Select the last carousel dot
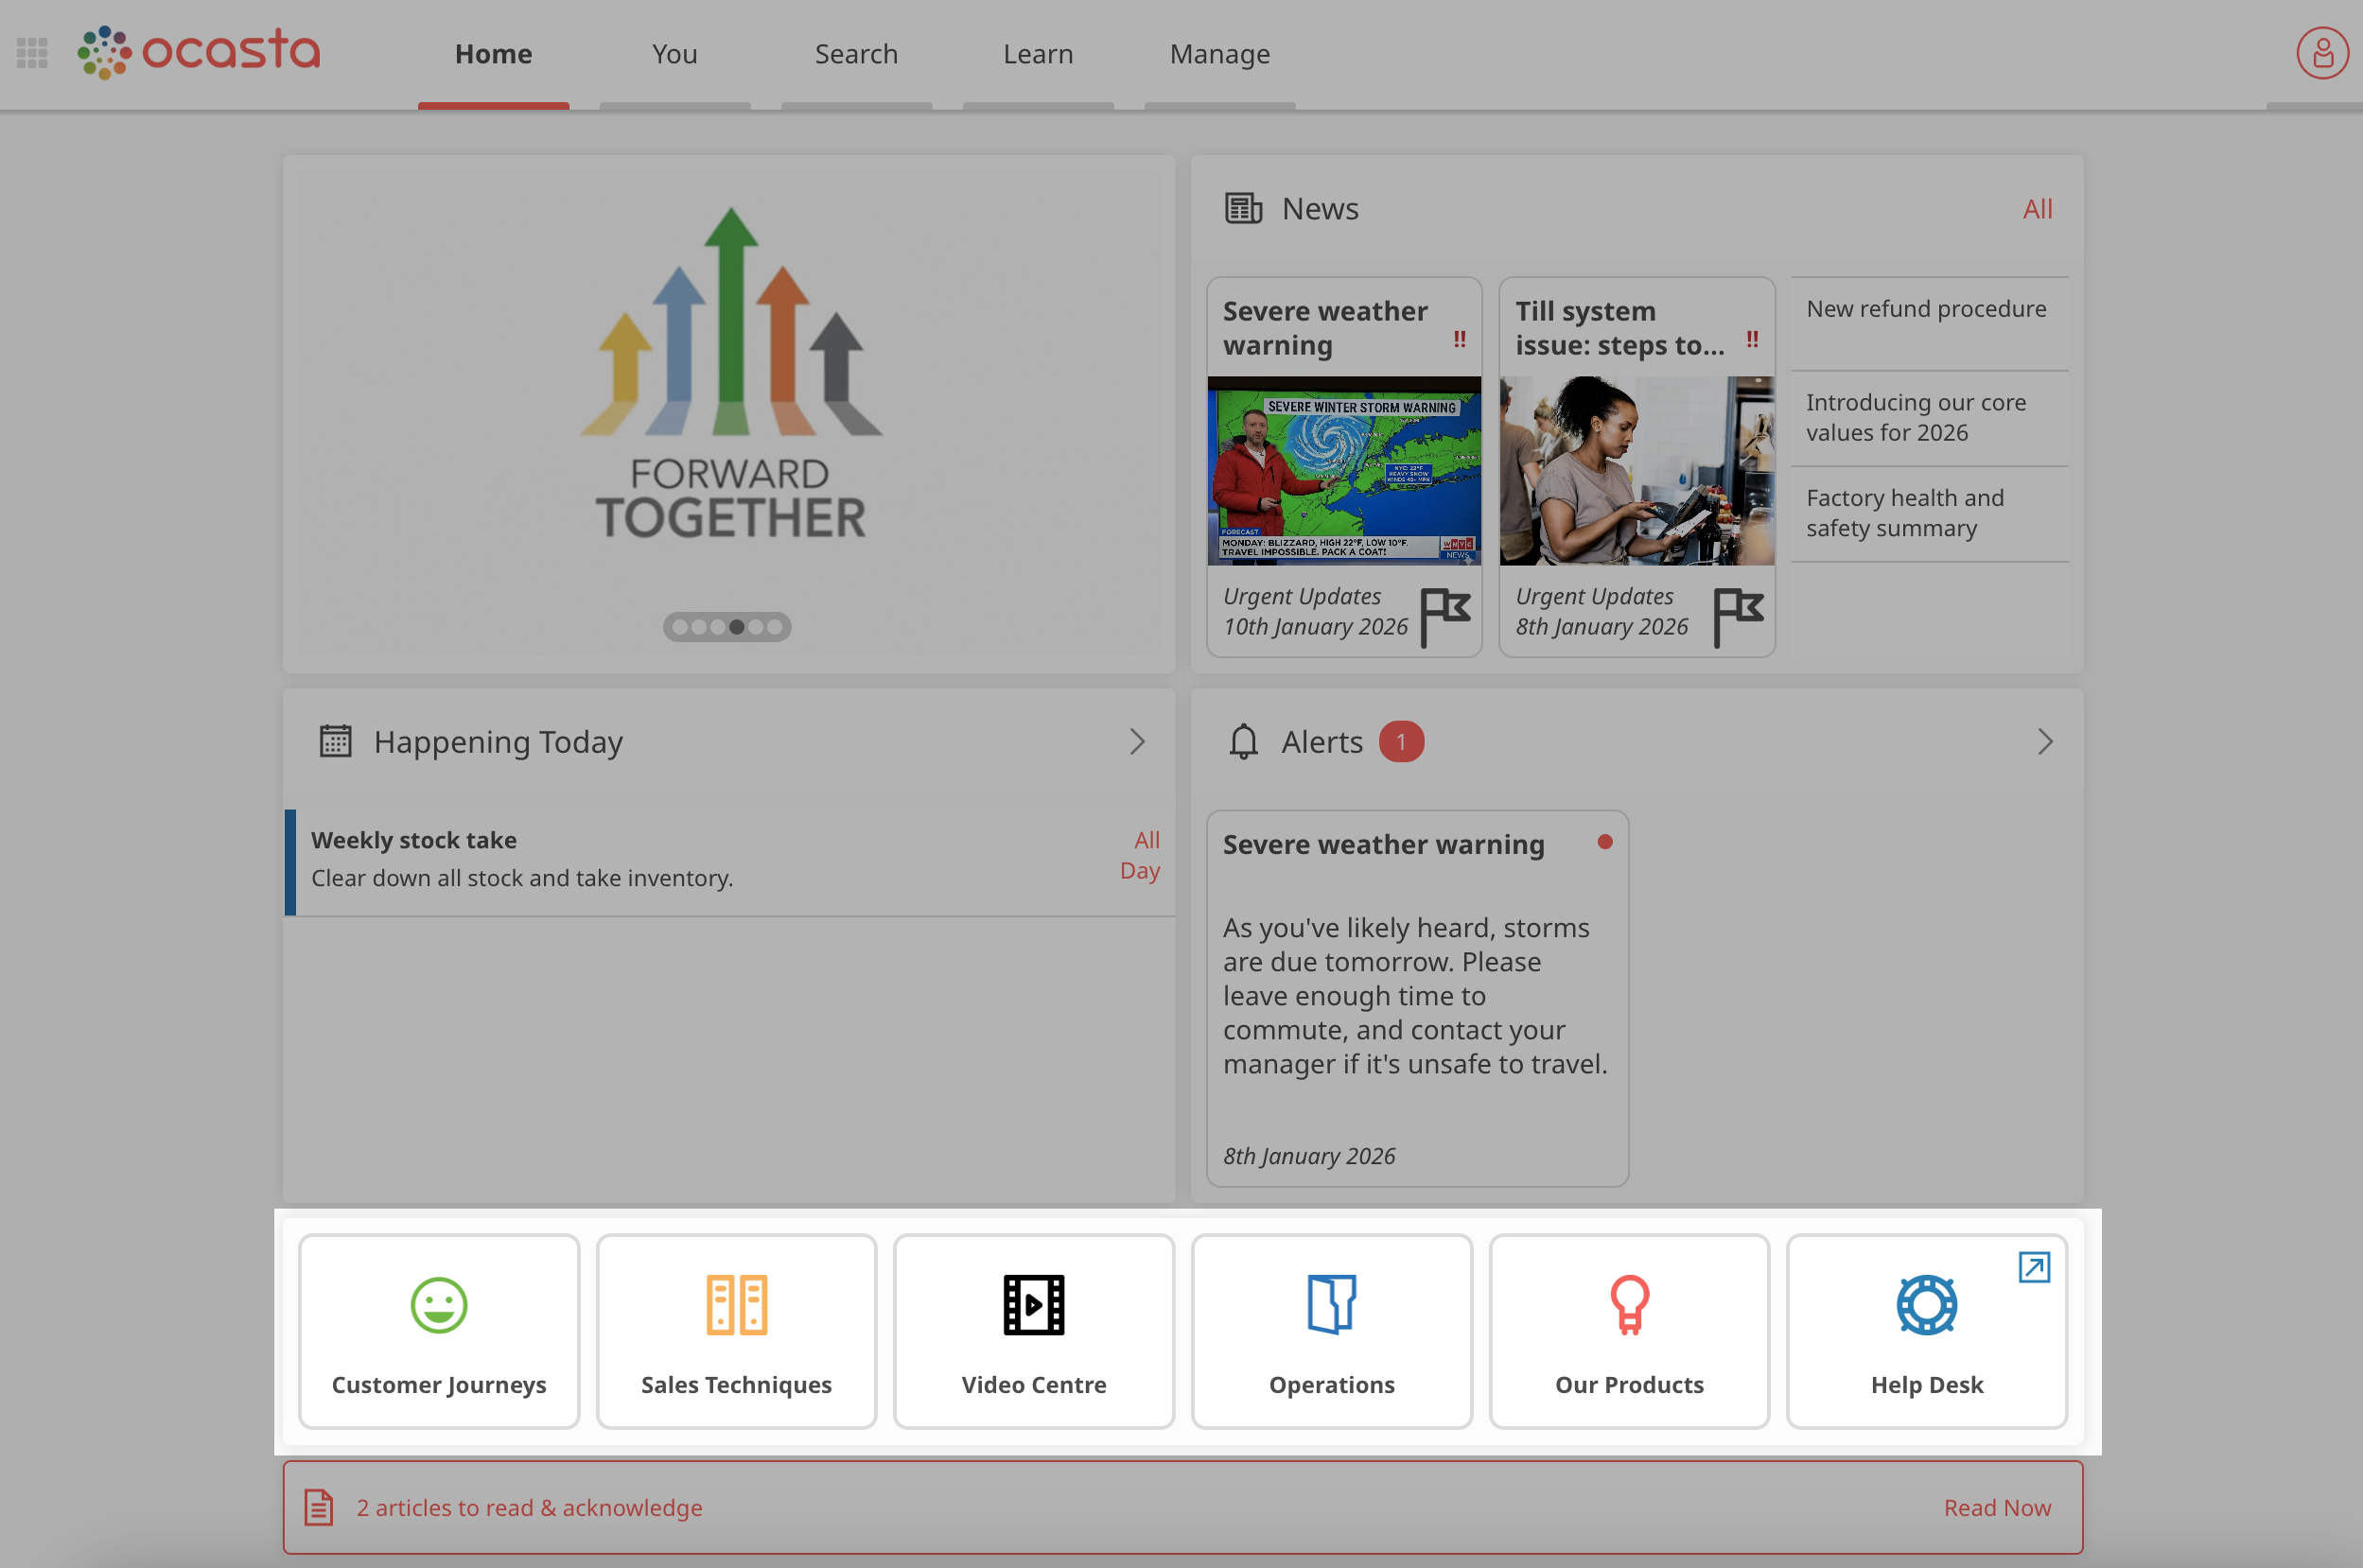 (774, 627)
